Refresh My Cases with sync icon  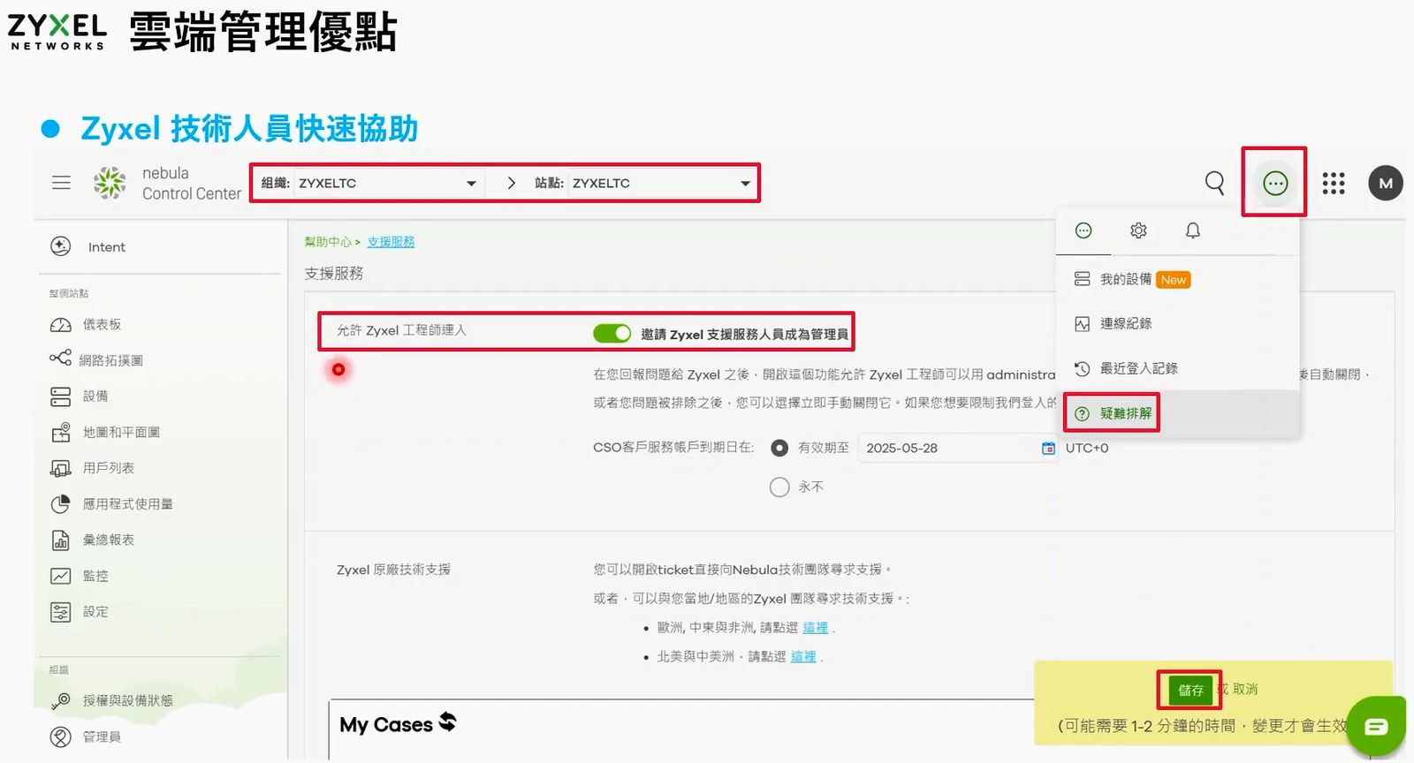point(448,721)
